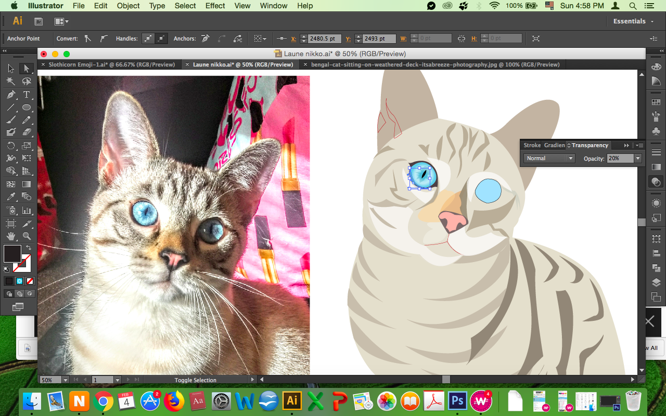Open the Effect menu
Viewport: 666px width, 416px height.
tap(215, 6)
